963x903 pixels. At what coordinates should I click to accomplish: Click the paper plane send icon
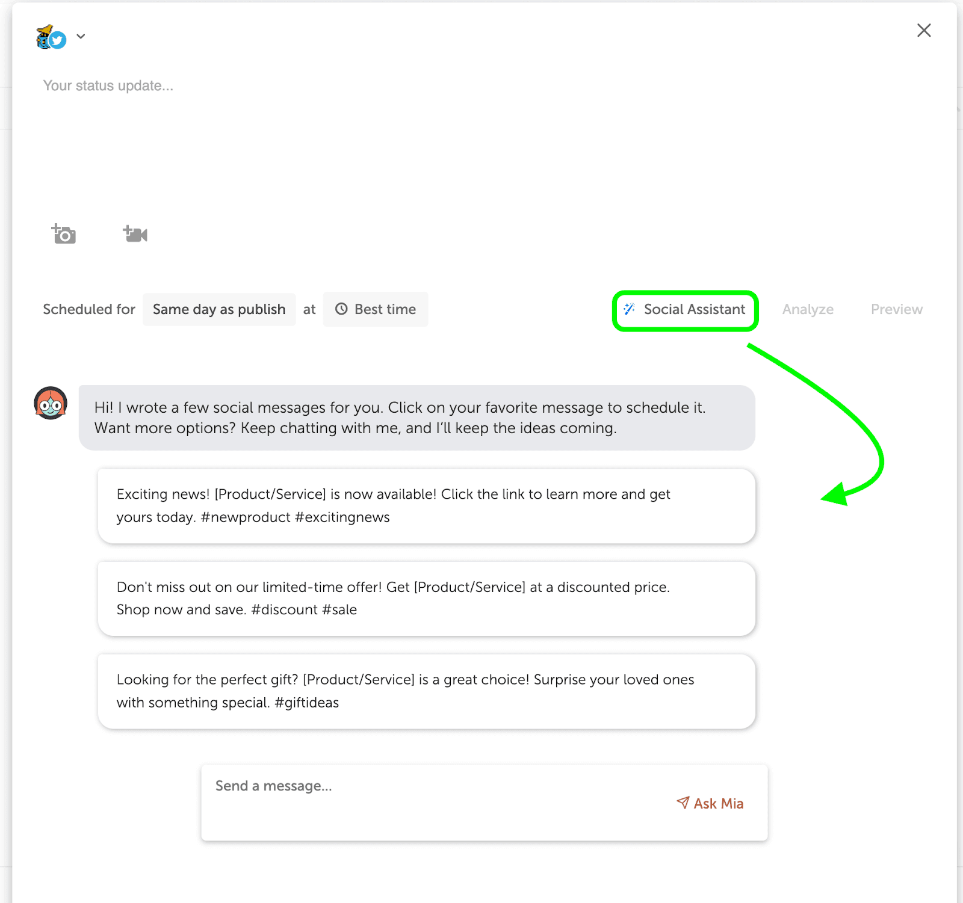click(x=683, y=803)
